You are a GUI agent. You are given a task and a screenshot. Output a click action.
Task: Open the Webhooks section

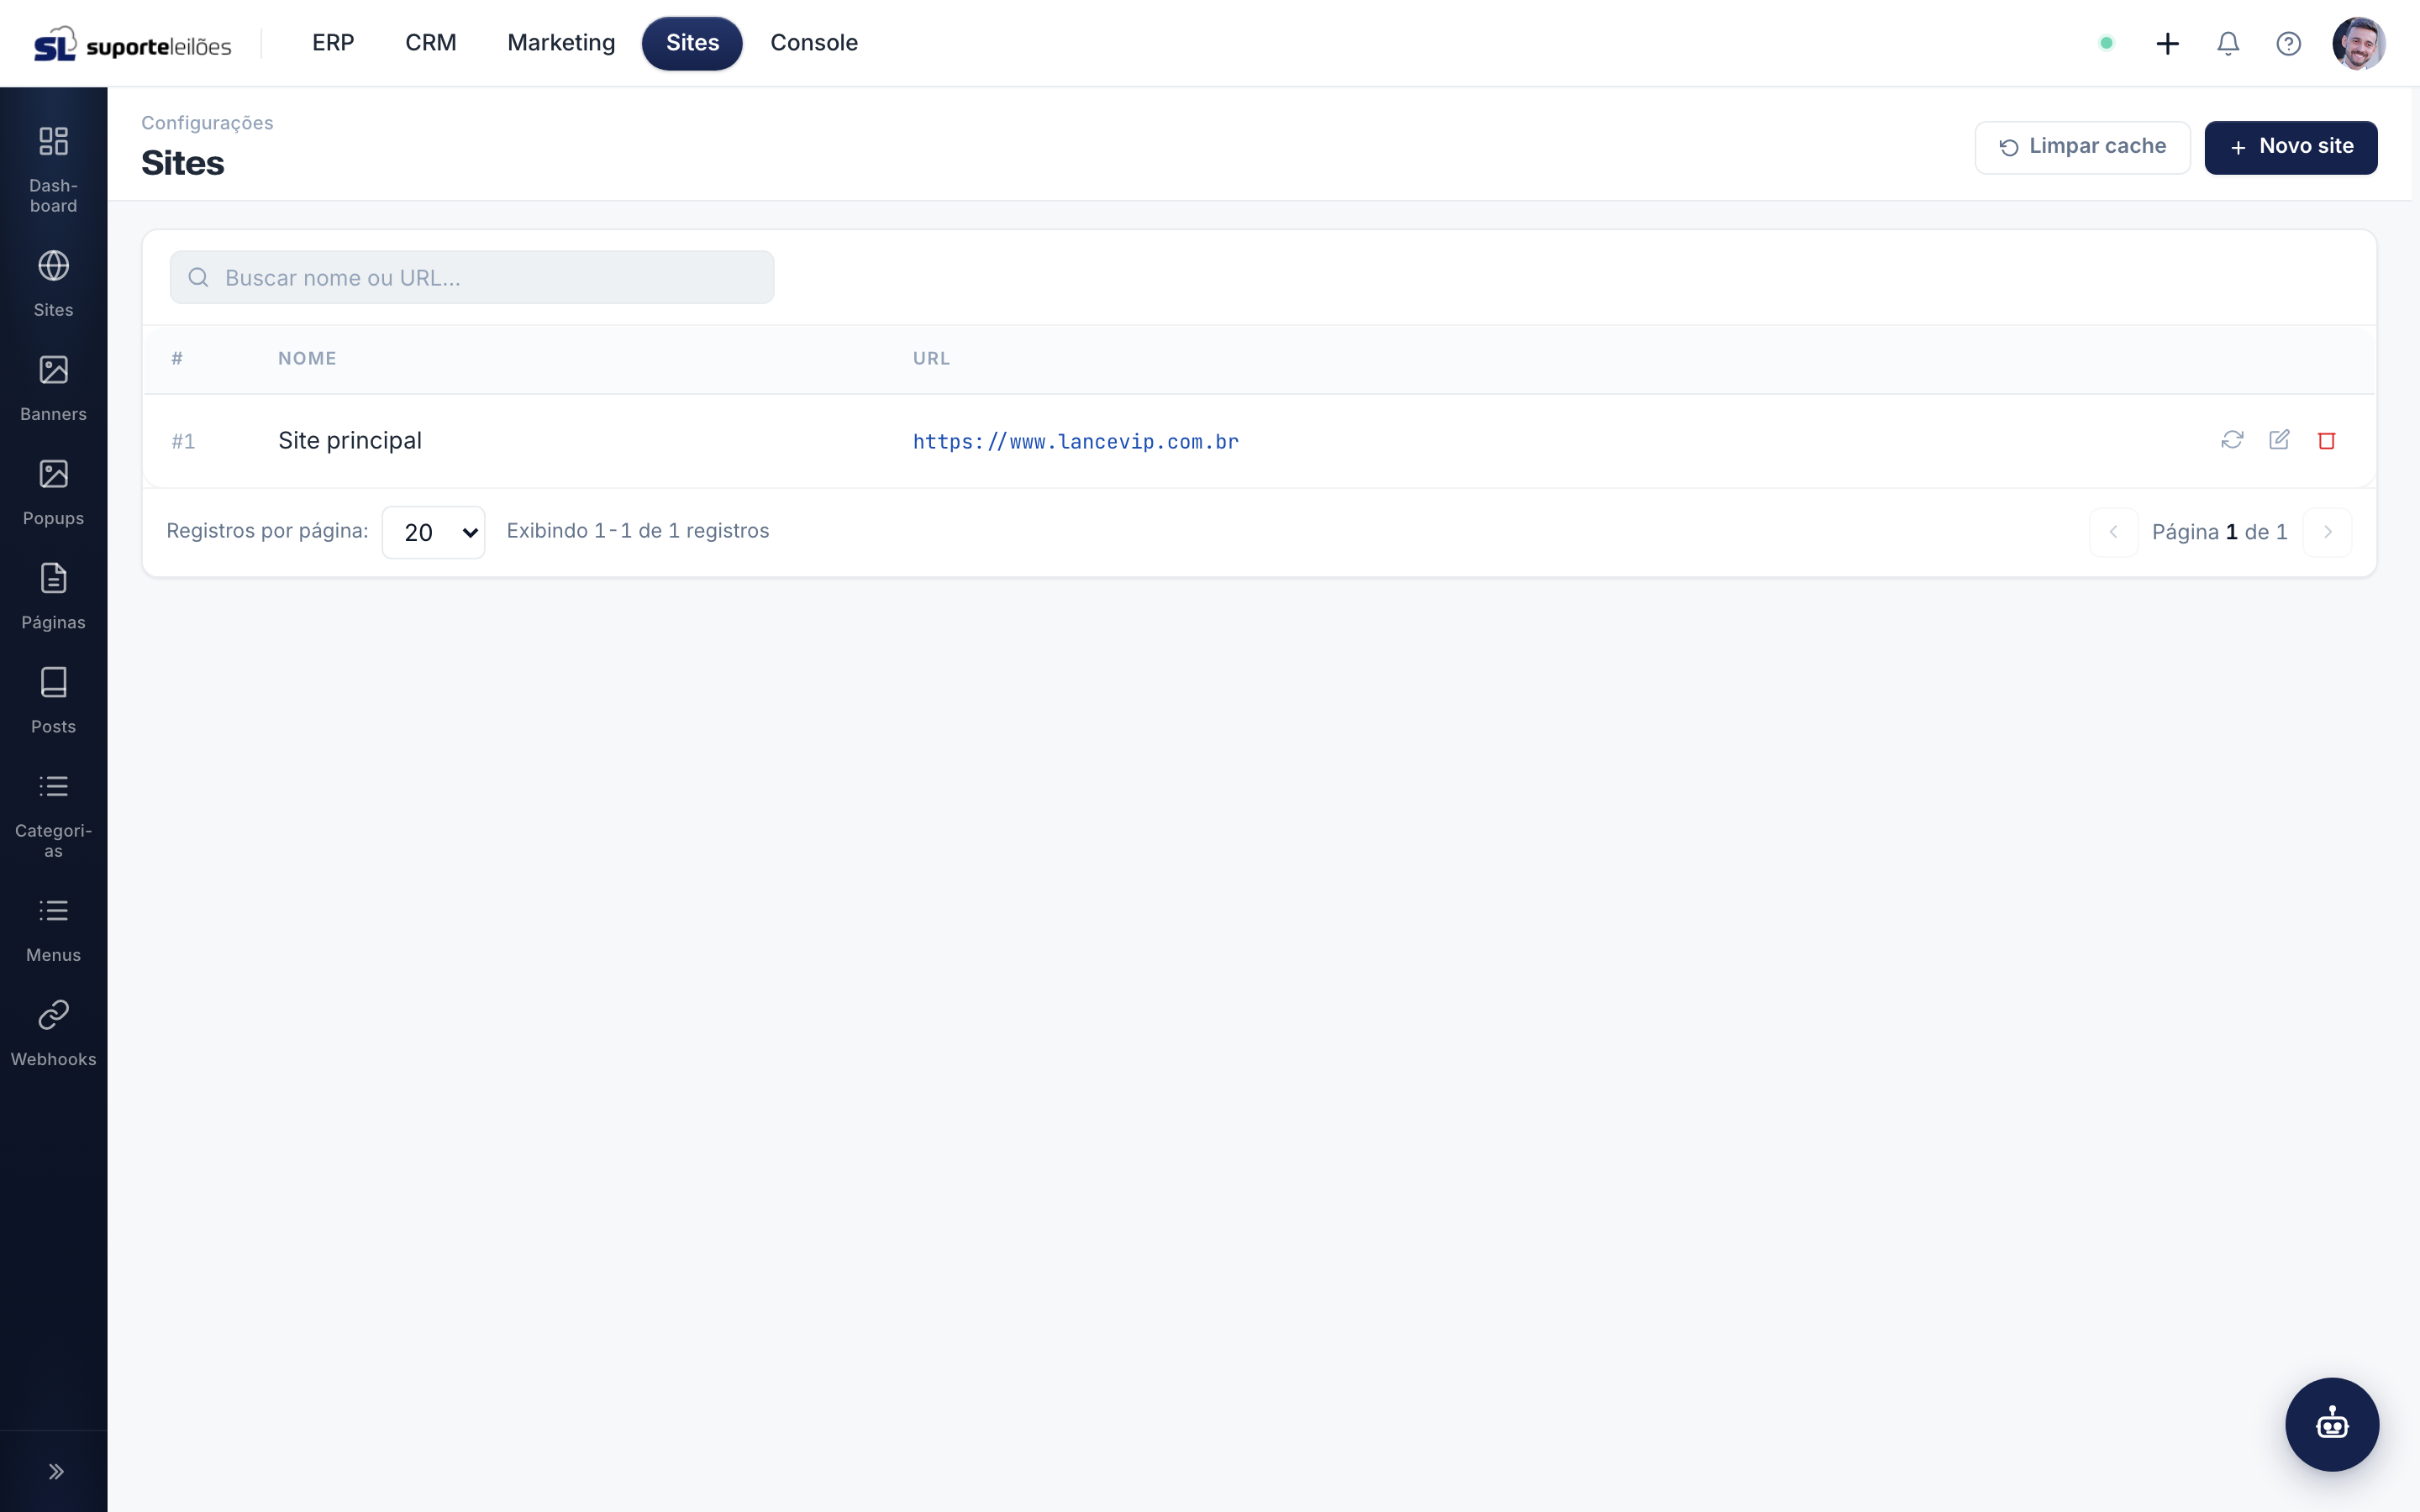pos(53,1032)
